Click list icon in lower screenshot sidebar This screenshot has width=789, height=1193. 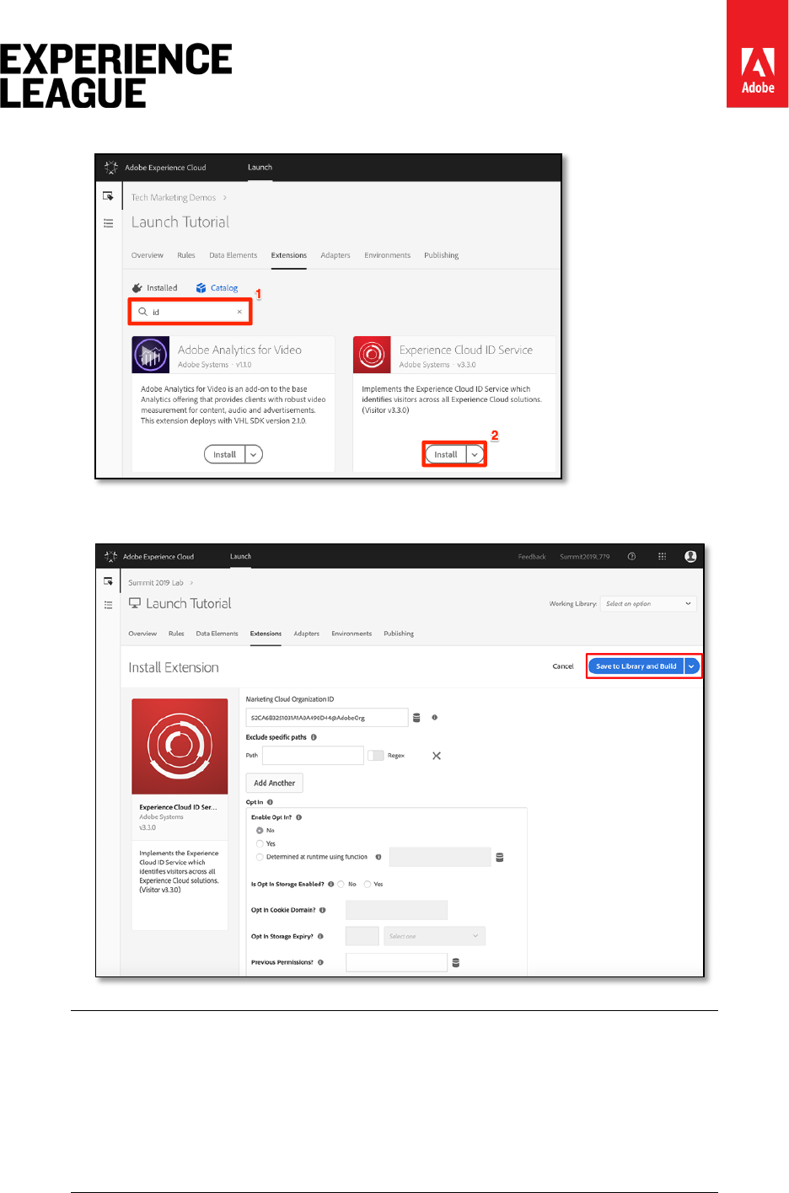(108, 605)
